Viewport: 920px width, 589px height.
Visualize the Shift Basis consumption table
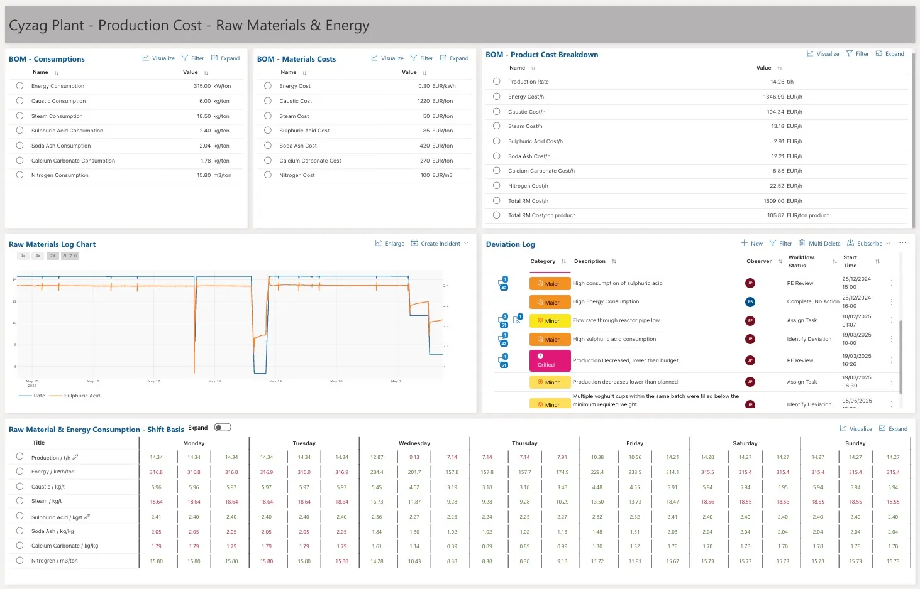pyautogui.click(x=856, y=429)
